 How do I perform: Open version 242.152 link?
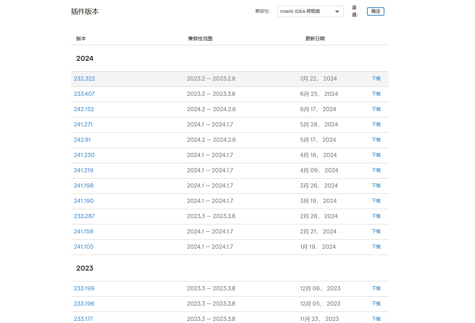click(x=84, y=109)
